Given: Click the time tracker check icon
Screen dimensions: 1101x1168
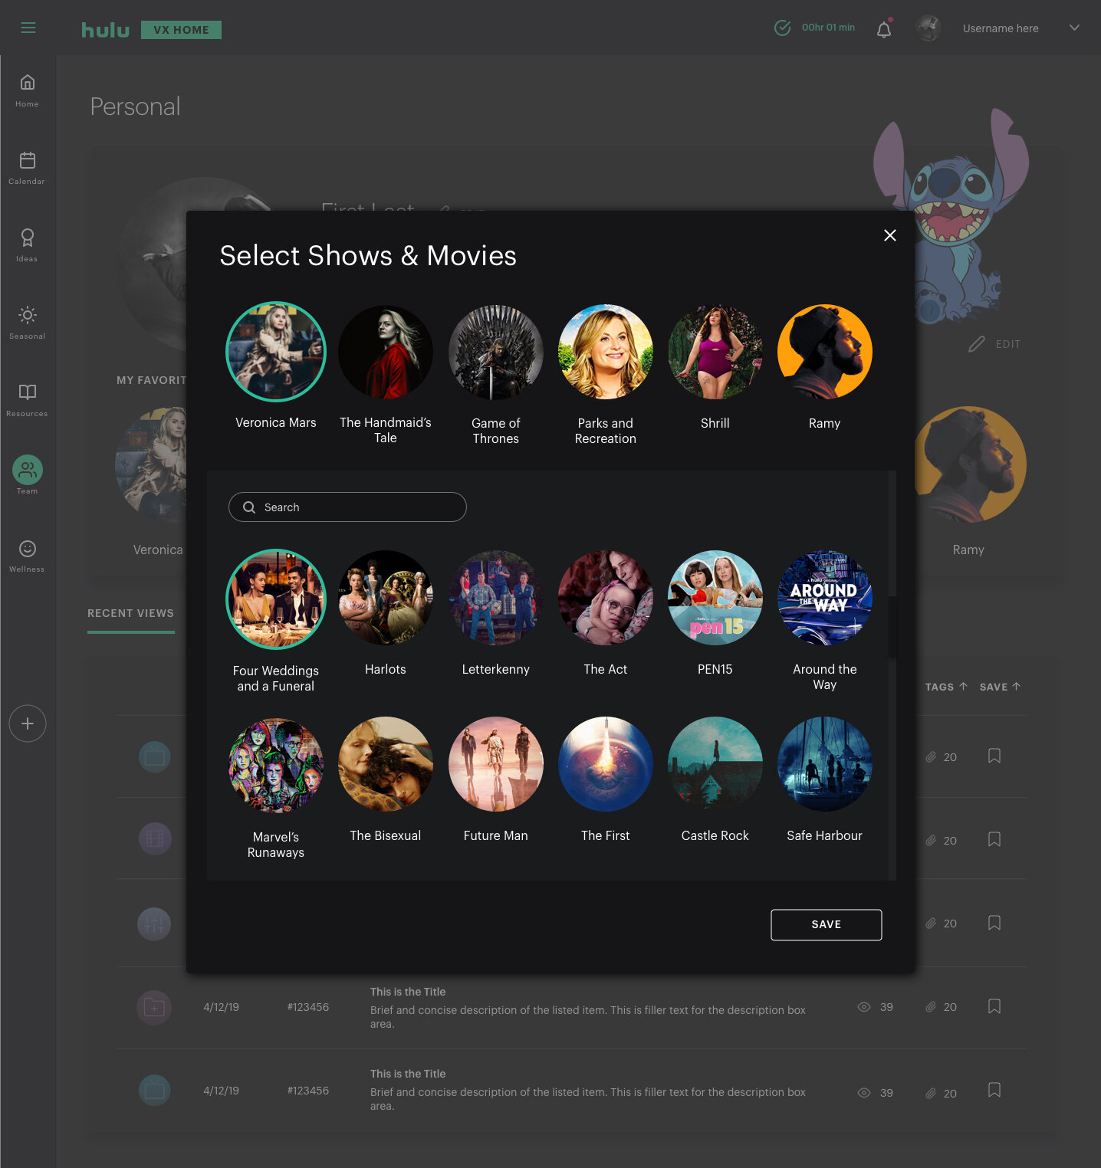Looking at the screenshot, I should click(782, 28).
